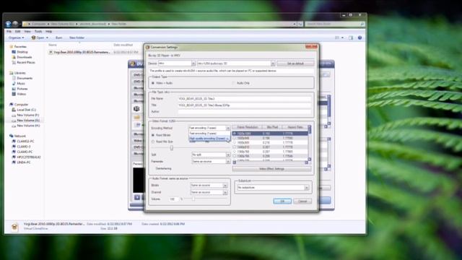This screenshot has width=462, height=260.
Task: Open the File menu in Explorer
Action: pyautogui.click(x=9, y=31)
